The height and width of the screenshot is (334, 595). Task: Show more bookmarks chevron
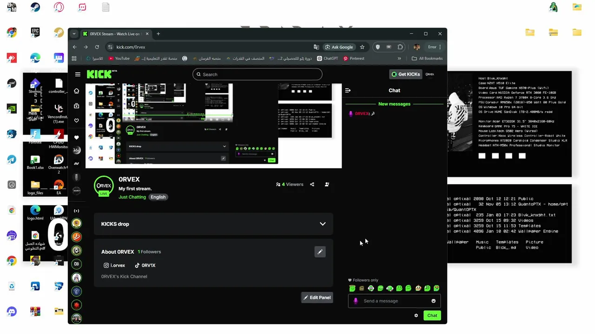(399, 58)
